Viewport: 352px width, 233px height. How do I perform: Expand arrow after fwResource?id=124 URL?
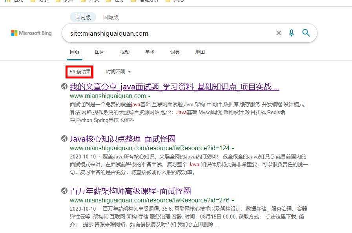[233, 149]
